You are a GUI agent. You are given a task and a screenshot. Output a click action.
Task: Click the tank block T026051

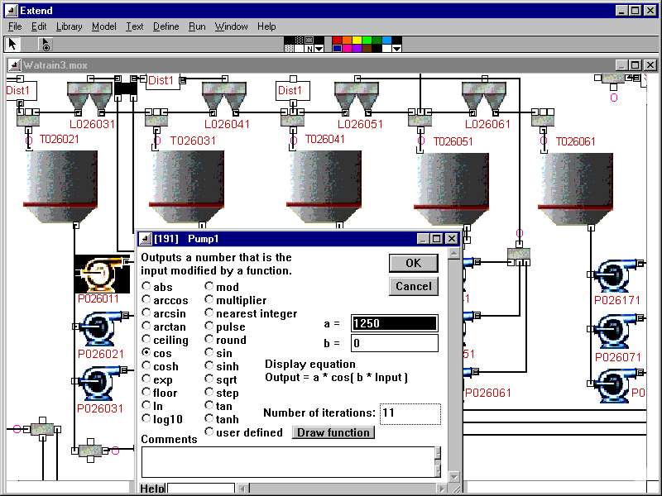pyautogui.click(x=451, y=189)
